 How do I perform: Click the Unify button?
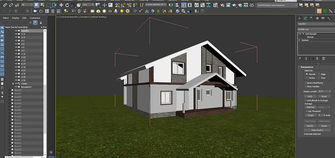(310, 96)
